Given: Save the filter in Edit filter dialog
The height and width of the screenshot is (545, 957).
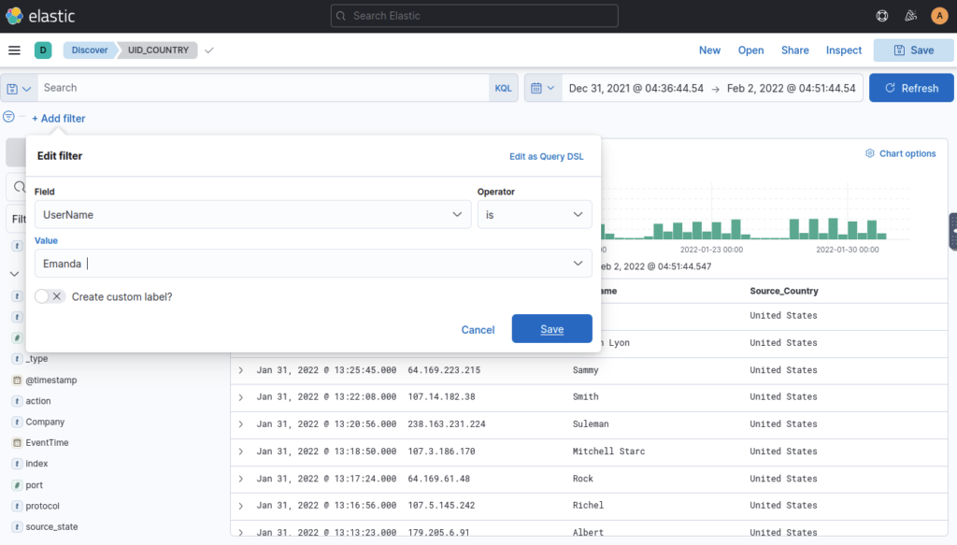Looking at the screenshot, I should pos(551,329).
